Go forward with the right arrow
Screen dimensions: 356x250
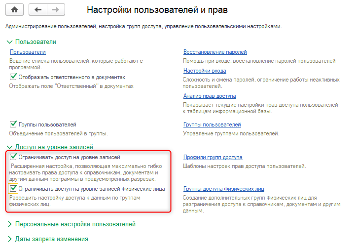[x=55, y=10]
